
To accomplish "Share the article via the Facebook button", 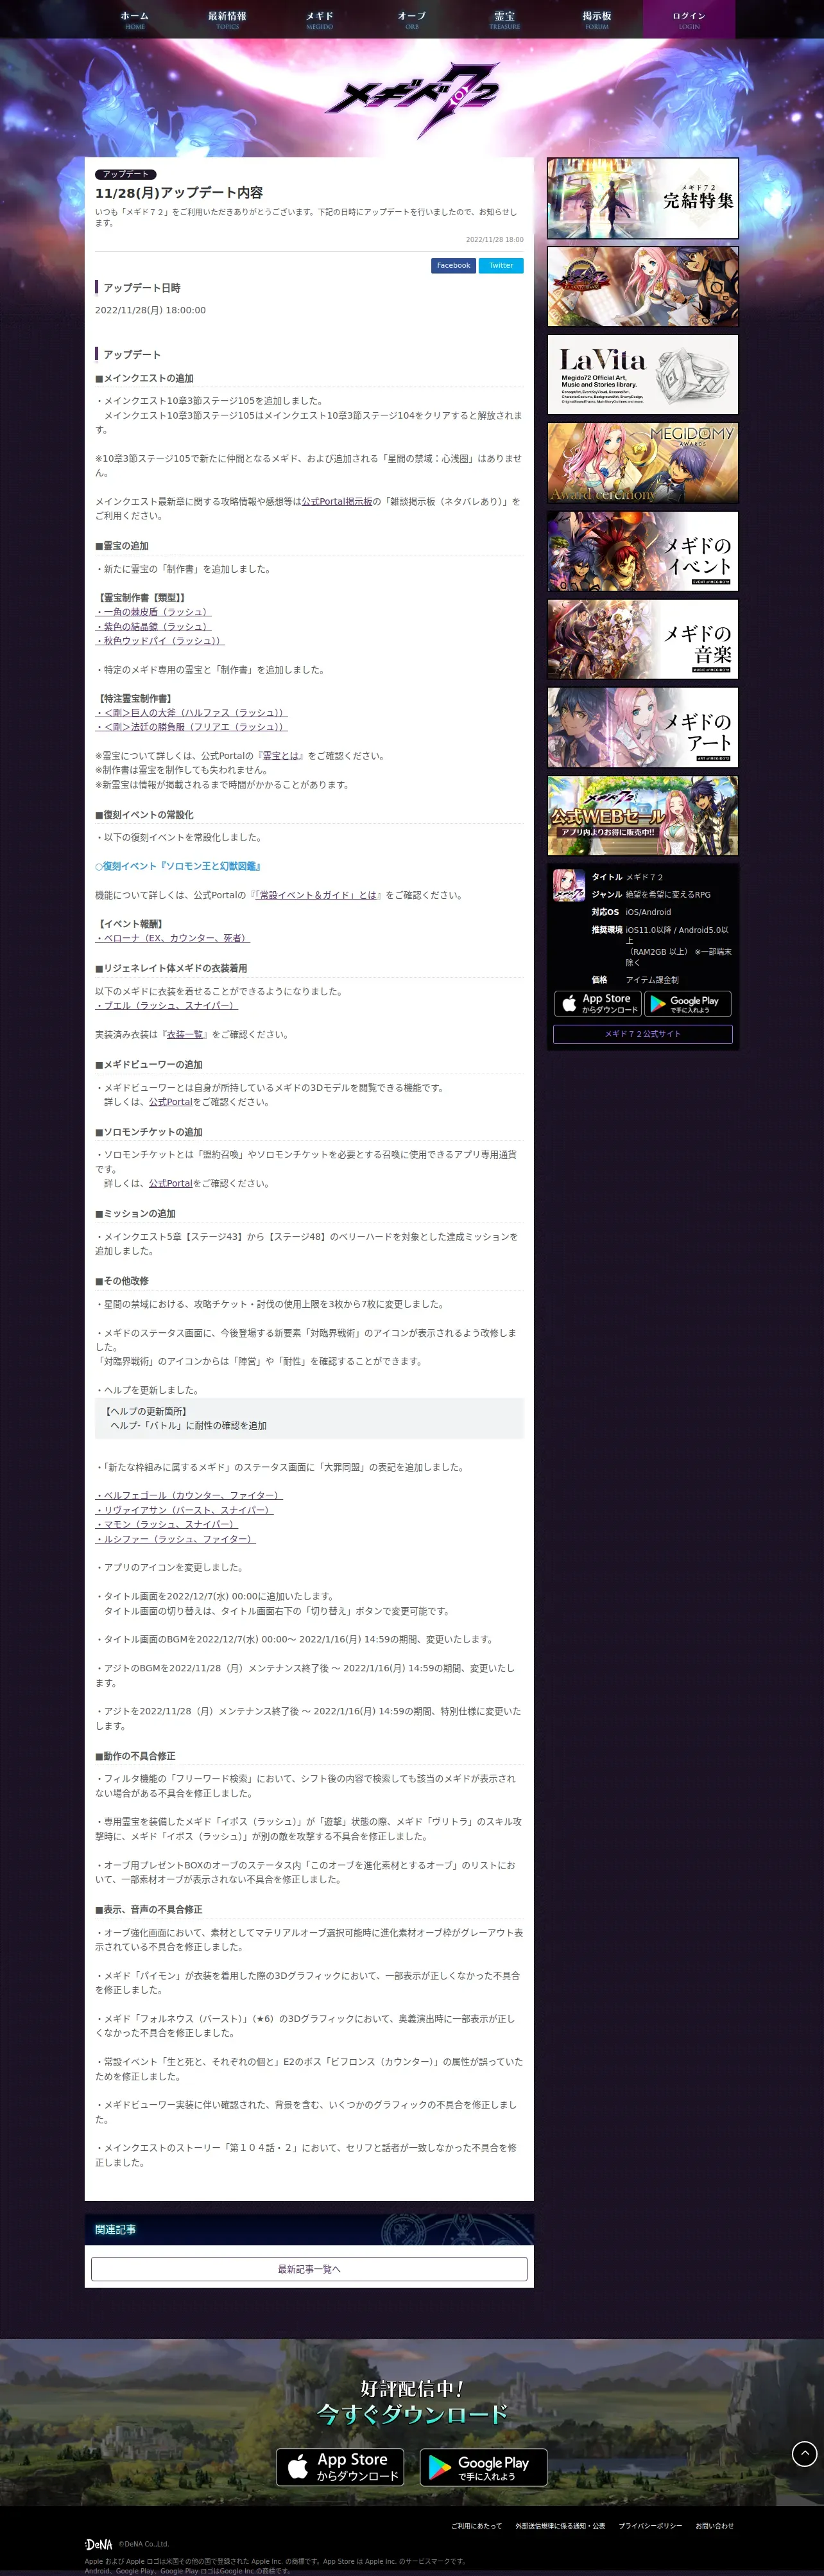I will pyautogui.click(x=453, y=265).
